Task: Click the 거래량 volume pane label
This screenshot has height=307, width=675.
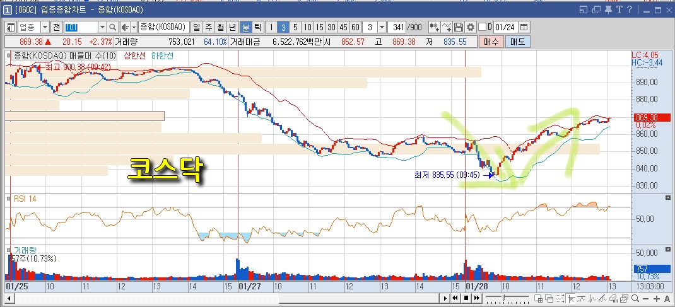Action: coord(24,250)
